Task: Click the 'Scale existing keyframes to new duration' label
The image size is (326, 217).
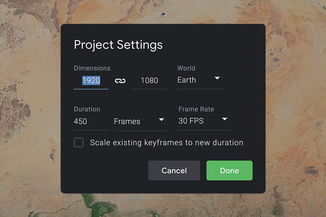Action: (166, 142)
